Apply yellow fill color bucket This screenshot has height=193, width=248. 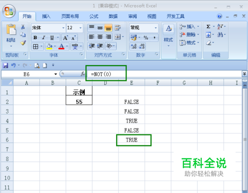tap(49, 47)
